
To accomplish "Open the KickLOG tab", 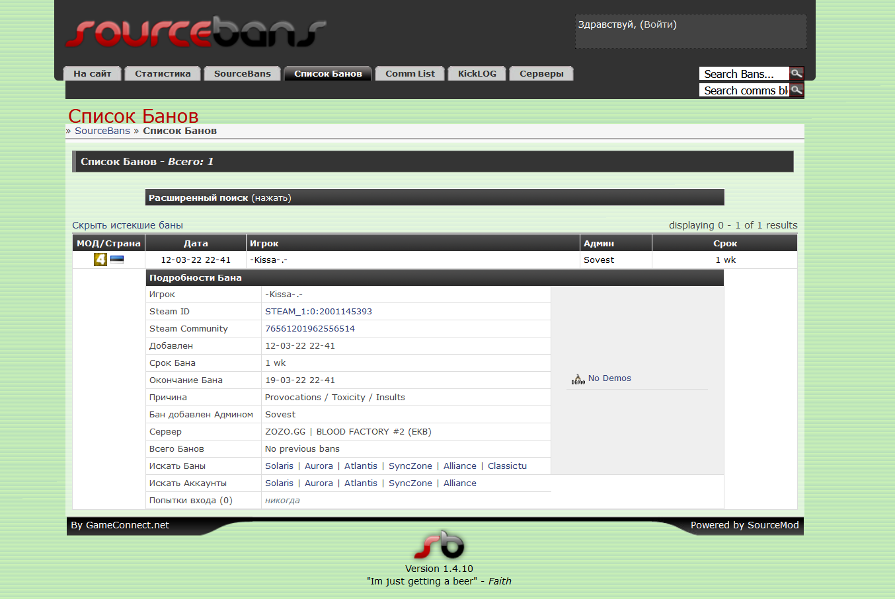I will coord(477,74).
